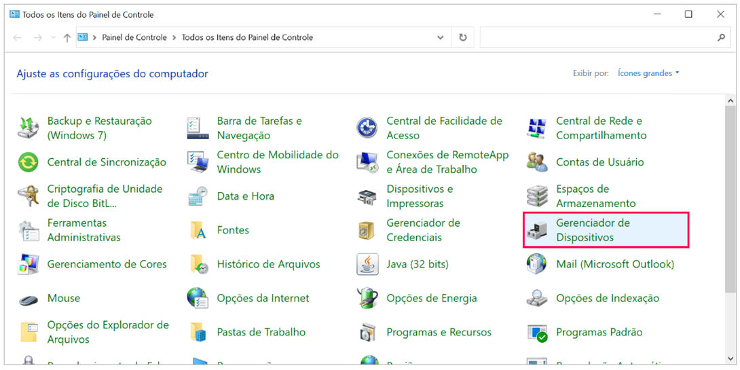740x370 pixels.
Task: Click the scrollbar down arrow
Action: pos(730,358)
